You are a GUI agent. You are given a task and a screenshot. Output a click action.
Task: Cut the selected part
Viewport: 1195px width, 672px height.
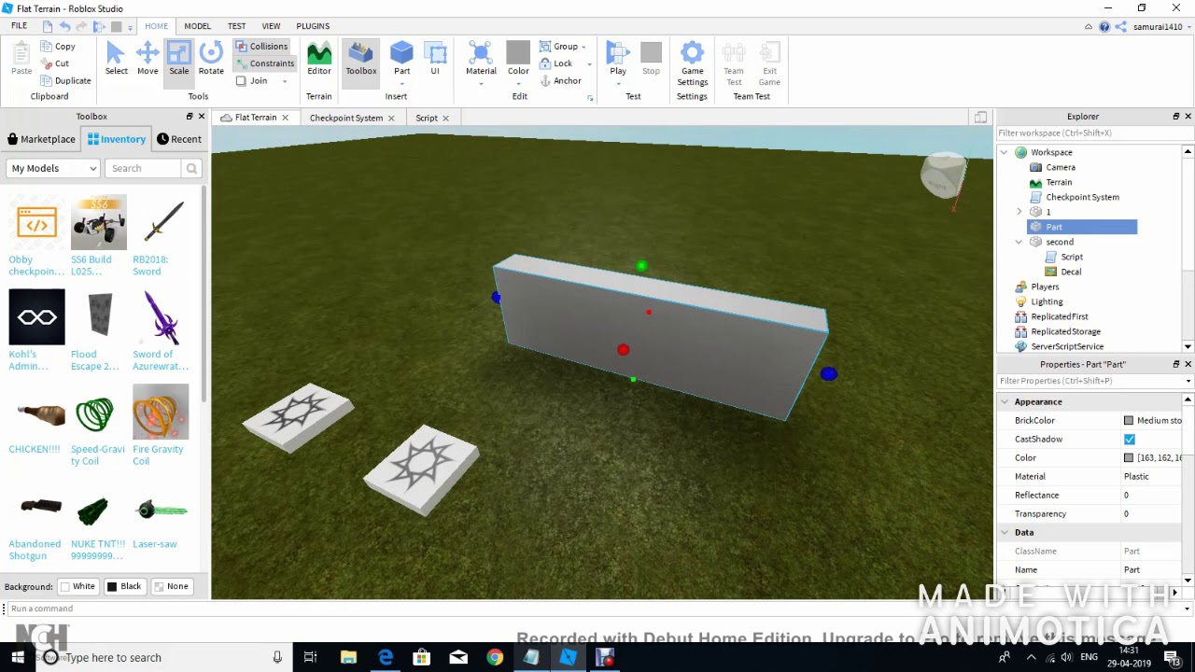pyautogui.click(x=55, y=63)
